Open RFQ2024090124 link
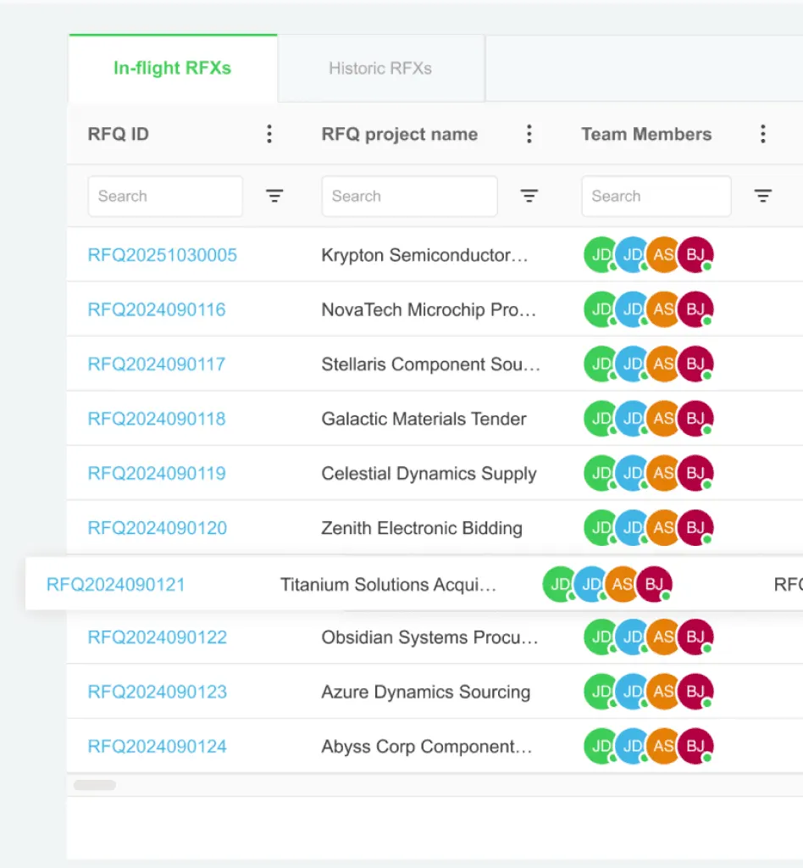The image size is (803, 868). click(158, 746)
